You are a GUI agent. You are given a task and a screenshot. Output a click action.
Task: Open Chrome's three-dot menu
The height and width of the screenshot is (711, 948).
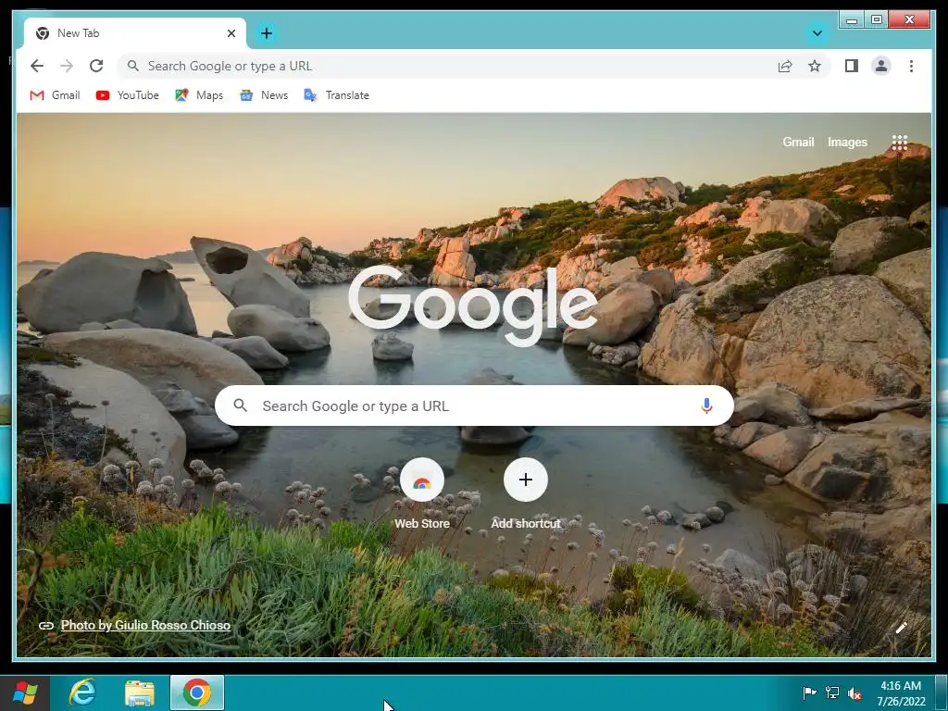point(911,66)
